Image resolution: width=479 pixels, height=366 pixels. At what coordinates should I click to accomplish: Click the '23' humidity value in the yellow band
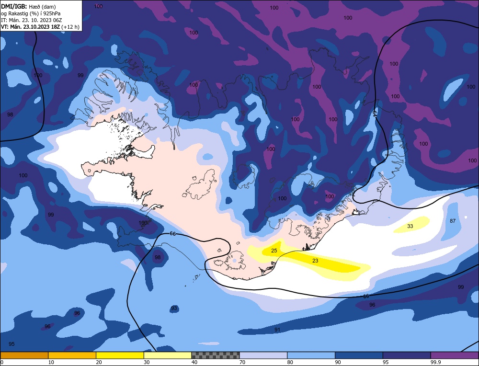315,261
